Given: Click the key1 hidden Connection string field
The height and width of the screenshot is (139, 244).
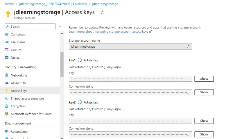Looking at the screenshot, I should tap(130, 92).
